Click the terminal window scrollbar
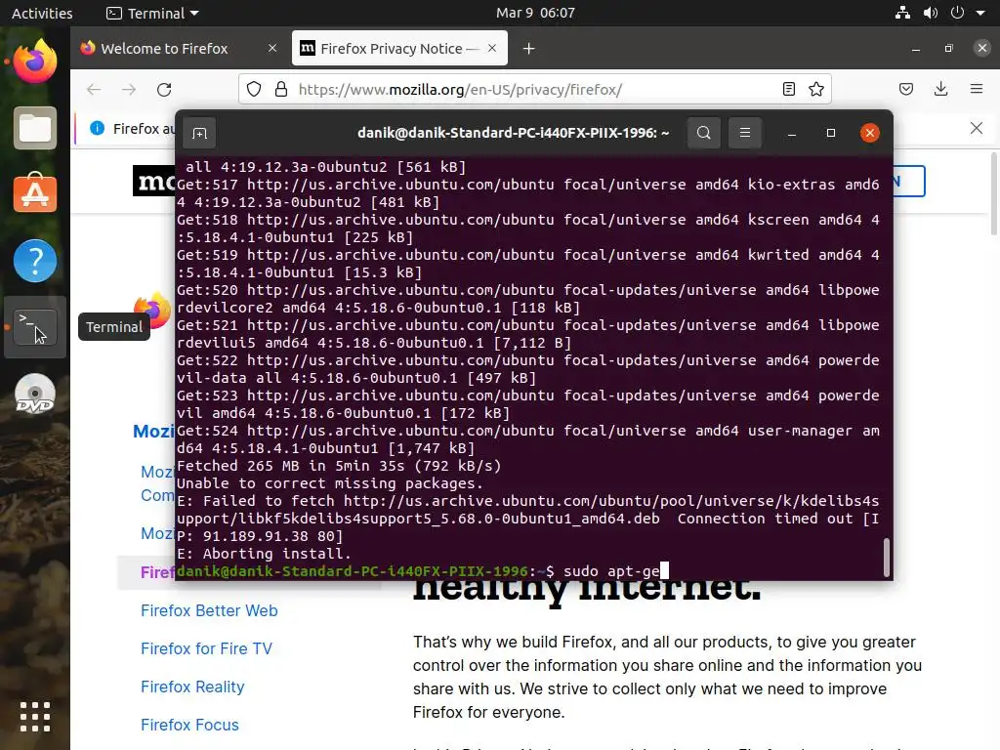Image resolution: width=1000 pixels, height=750 pixels. point(886,558)
